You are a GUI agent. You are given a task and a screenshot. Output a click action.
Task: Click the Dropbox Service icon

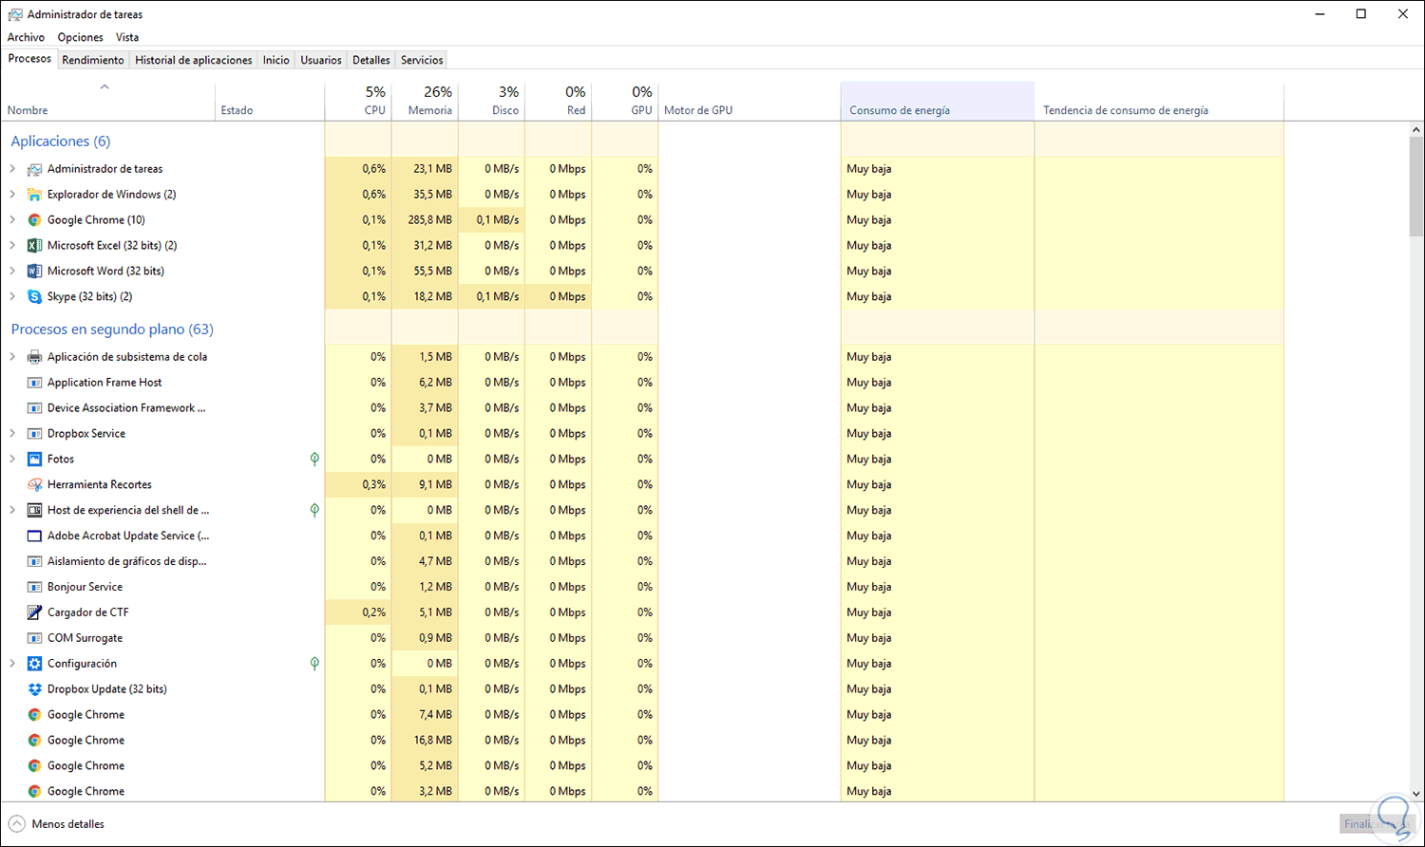34,434
